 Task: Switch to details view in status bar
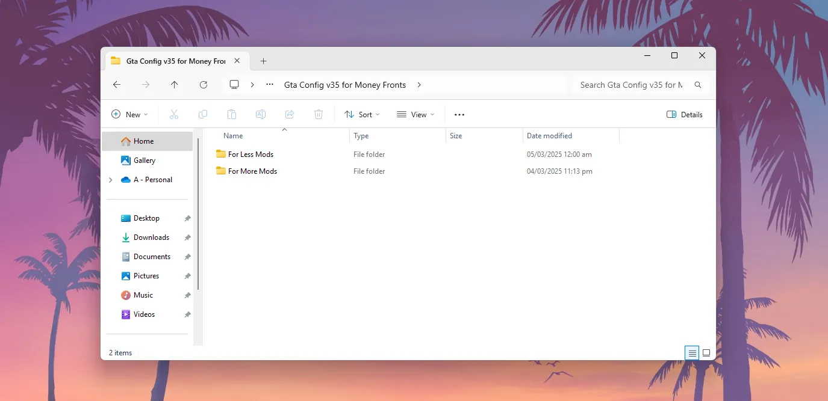point(691,353)
